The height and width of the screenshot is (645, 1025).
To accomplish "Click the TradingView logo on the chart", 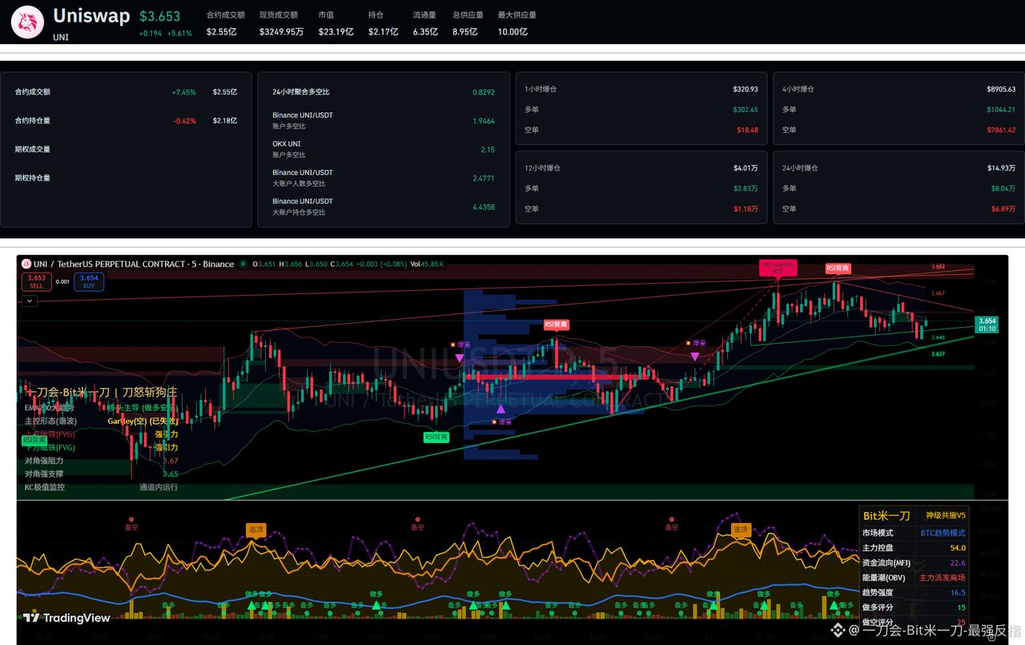I will click(66, 618).
